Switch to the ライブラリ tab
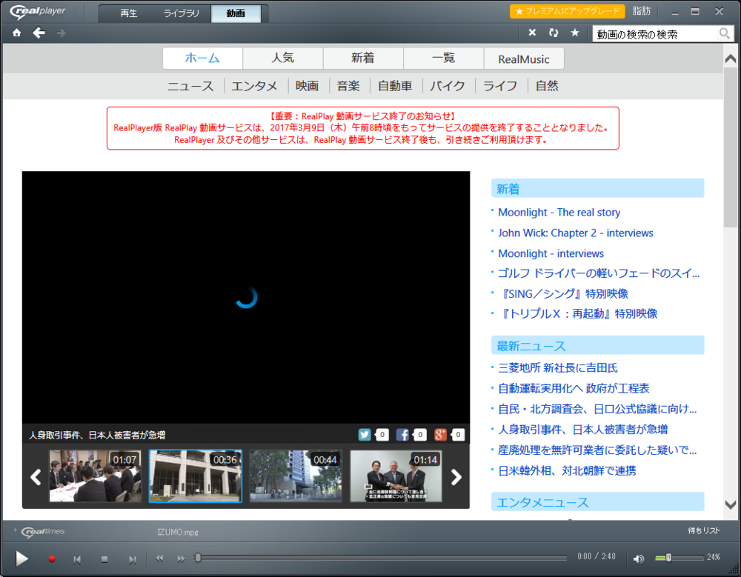Screen dimensions: 741x577 [182, 13]
